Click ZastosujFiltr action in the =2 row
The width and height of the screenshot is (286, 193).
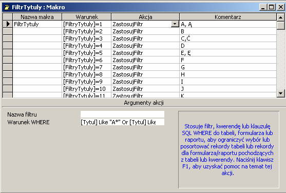tap(145, 31)
